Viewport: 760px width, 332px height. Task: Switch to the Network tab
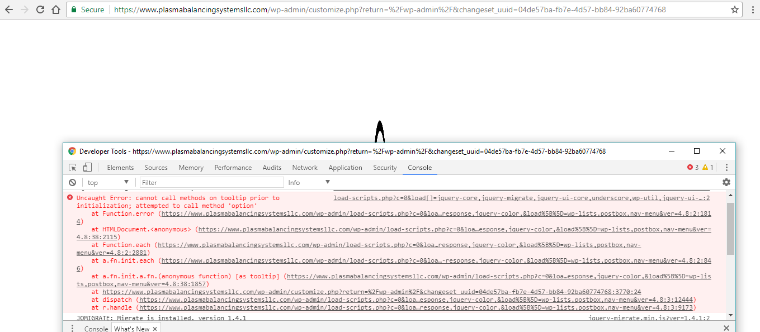[305, 168]
